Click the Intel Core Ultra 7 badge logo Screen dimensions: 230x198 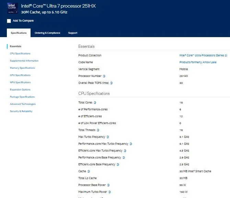pyautogui.click(x=13, y=8)
